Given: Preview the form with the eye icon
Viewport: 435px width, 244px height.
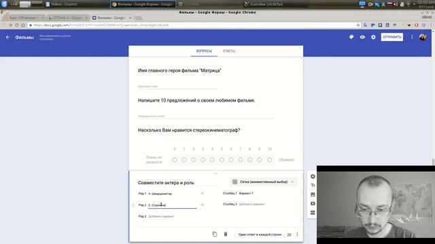Looking at the screenshot, I should (x=362, y=37).
